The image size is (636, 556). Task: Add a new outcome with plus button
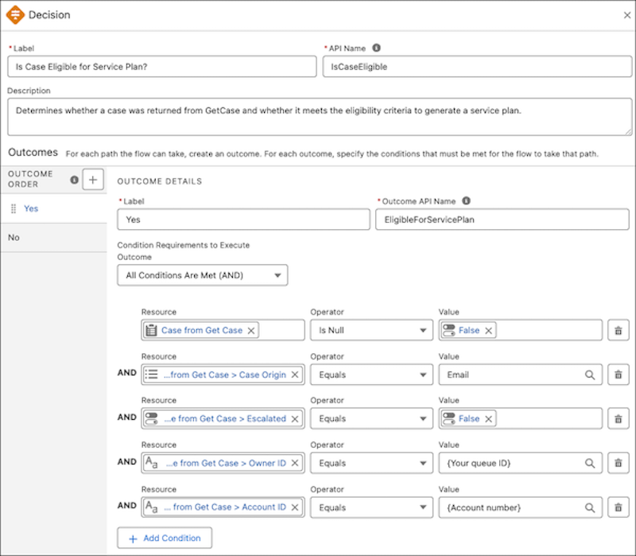pyautogui.click(x=93, y=180)
